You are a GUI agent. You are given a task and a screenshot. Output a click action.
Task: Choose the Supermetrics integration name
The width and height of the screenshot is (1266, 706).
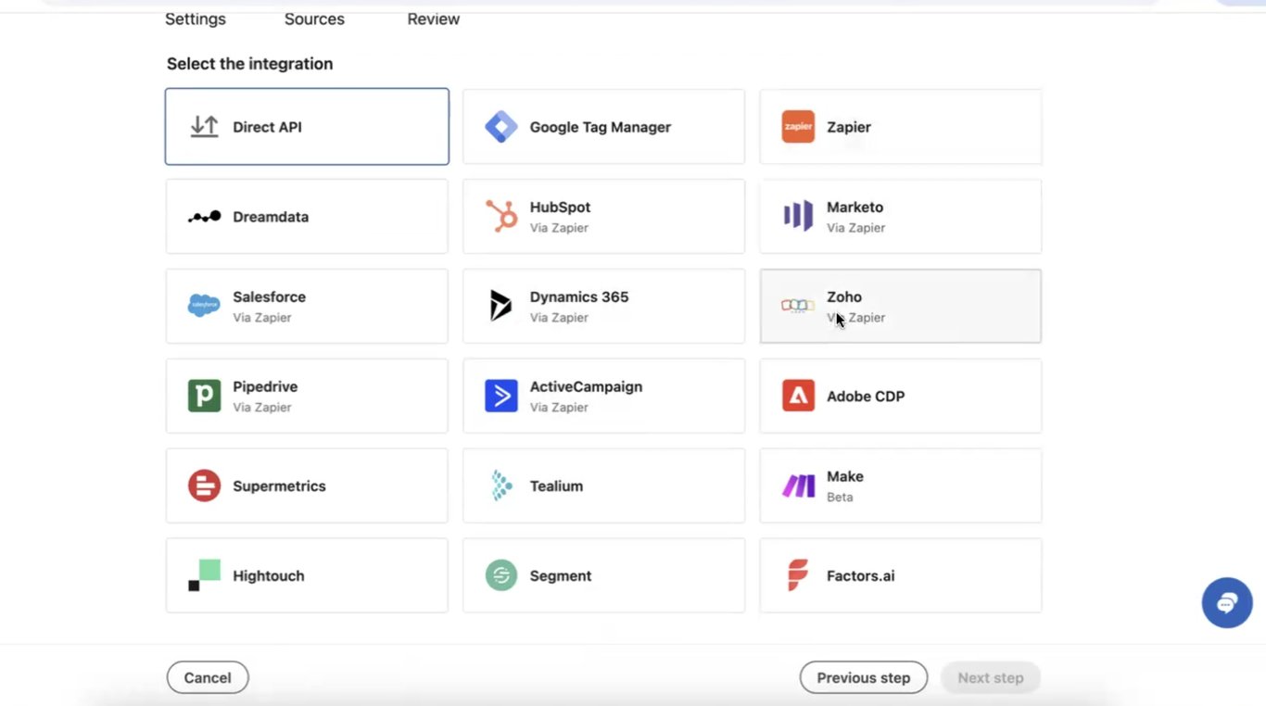click(x=279, y=485)
